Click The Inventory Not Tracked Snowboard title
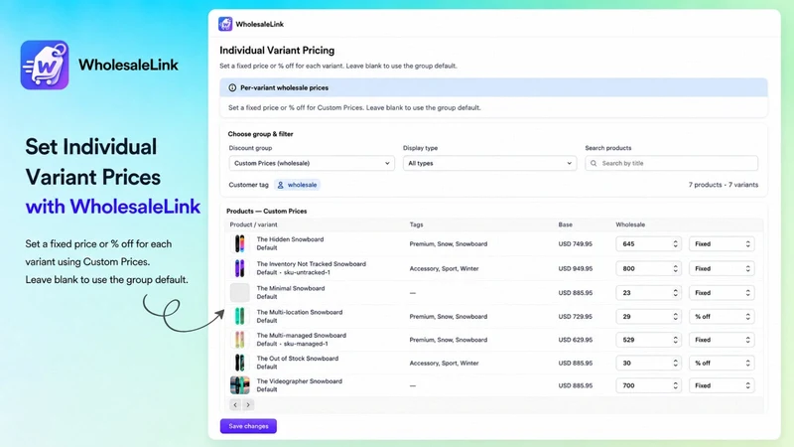 (311, 264)
